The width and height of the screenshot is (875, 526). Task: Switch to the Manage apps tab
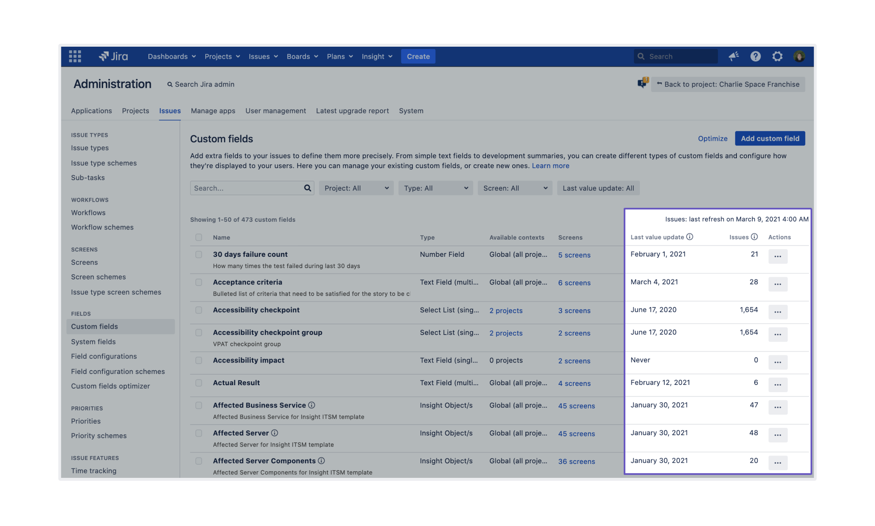(213, 111)
